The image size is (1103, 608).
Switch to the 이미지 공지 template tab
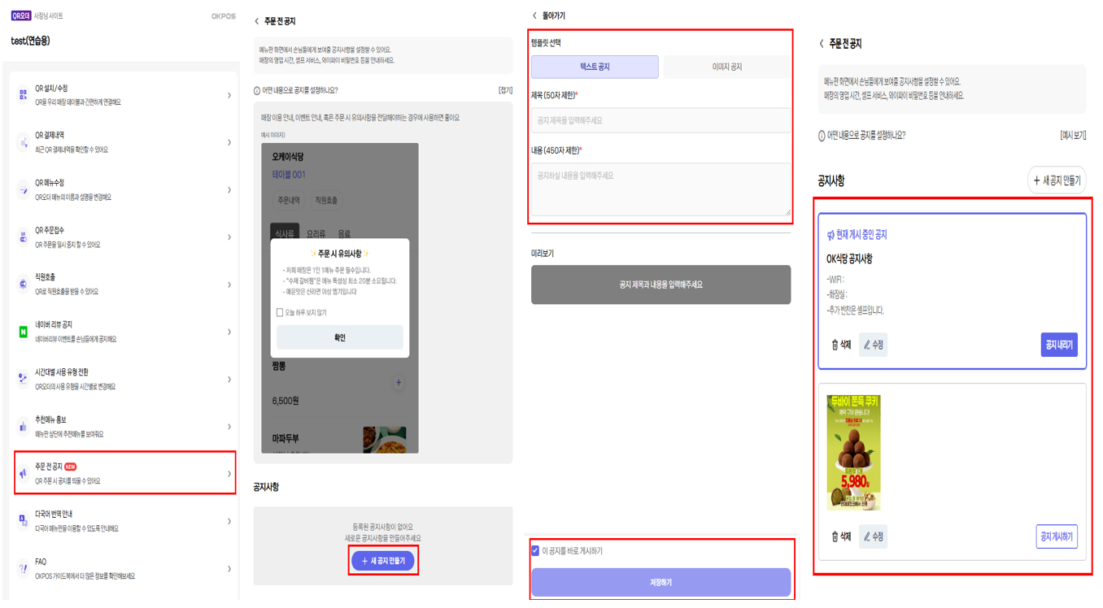tap(726, 67)
